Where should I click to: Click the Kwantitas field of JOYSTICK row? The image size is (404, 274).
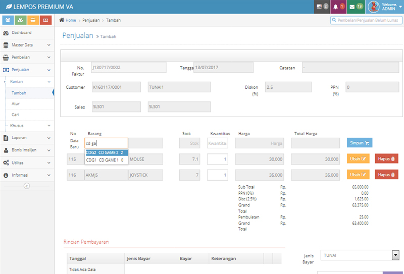tap(218, 175)
